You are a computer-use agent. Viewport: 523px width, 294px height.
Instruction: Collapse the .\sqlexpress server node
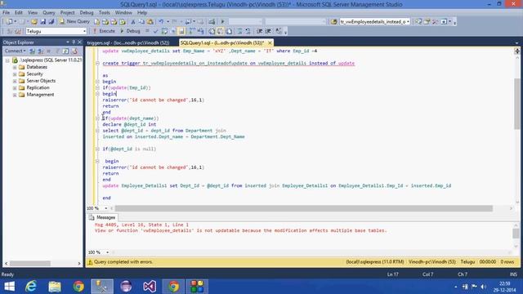(x=7, y=60)
